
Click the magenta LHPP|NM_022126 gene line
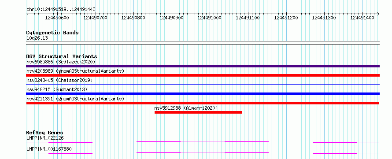pos(203,142)
